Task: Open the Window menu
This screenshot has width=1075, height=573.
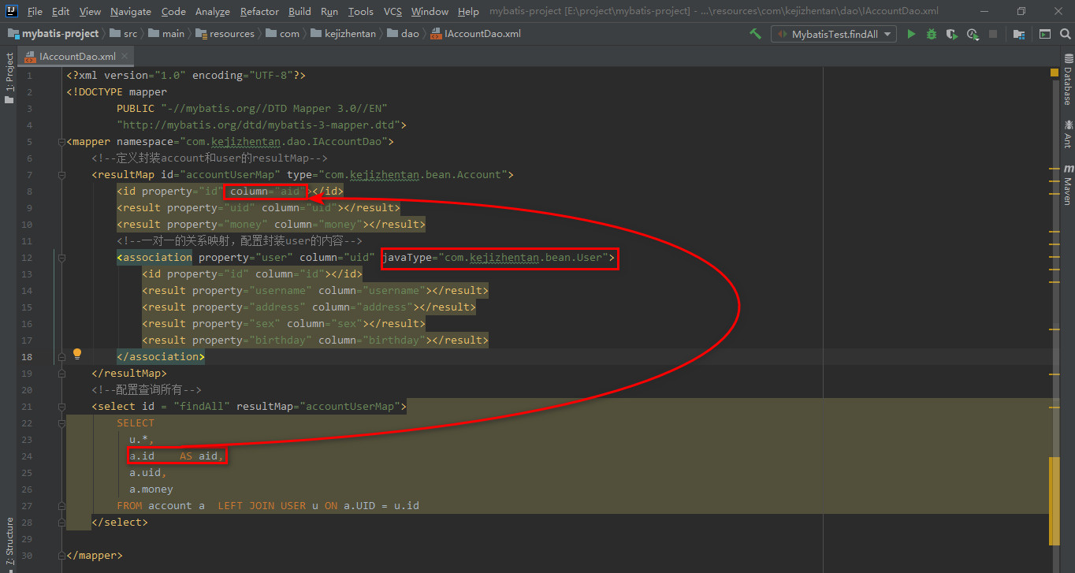Action: tap(430, 11)
